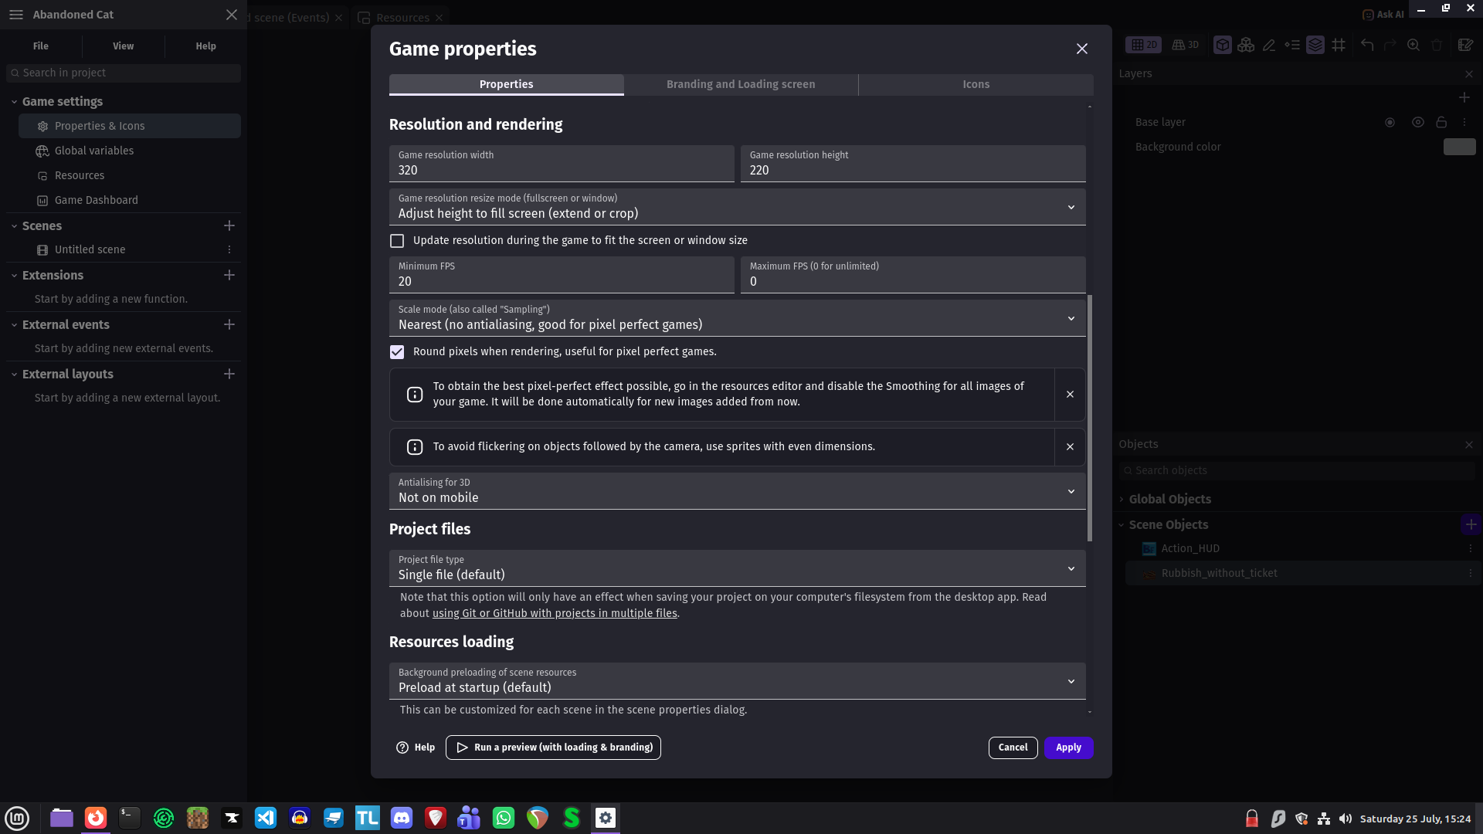Viewport: 1483px width, 834px height.
Task: Open WhatsApp from the taskbar
Action: [504, 818]
